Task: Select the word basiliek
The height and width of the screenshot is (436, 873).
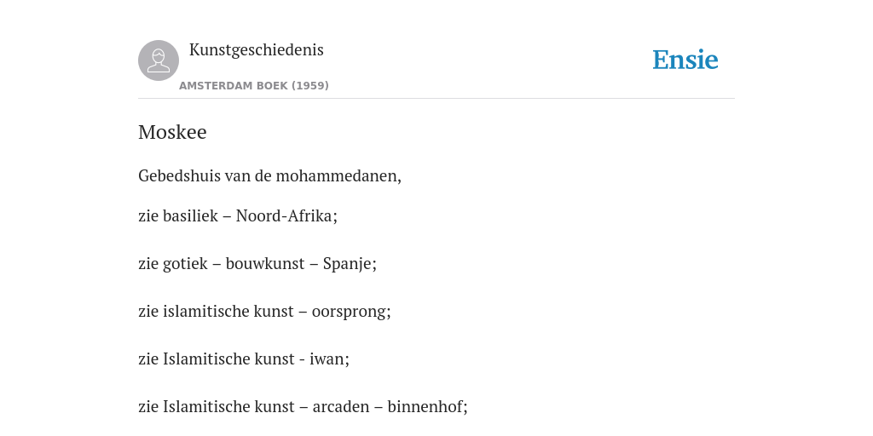Action: (190, 215)
